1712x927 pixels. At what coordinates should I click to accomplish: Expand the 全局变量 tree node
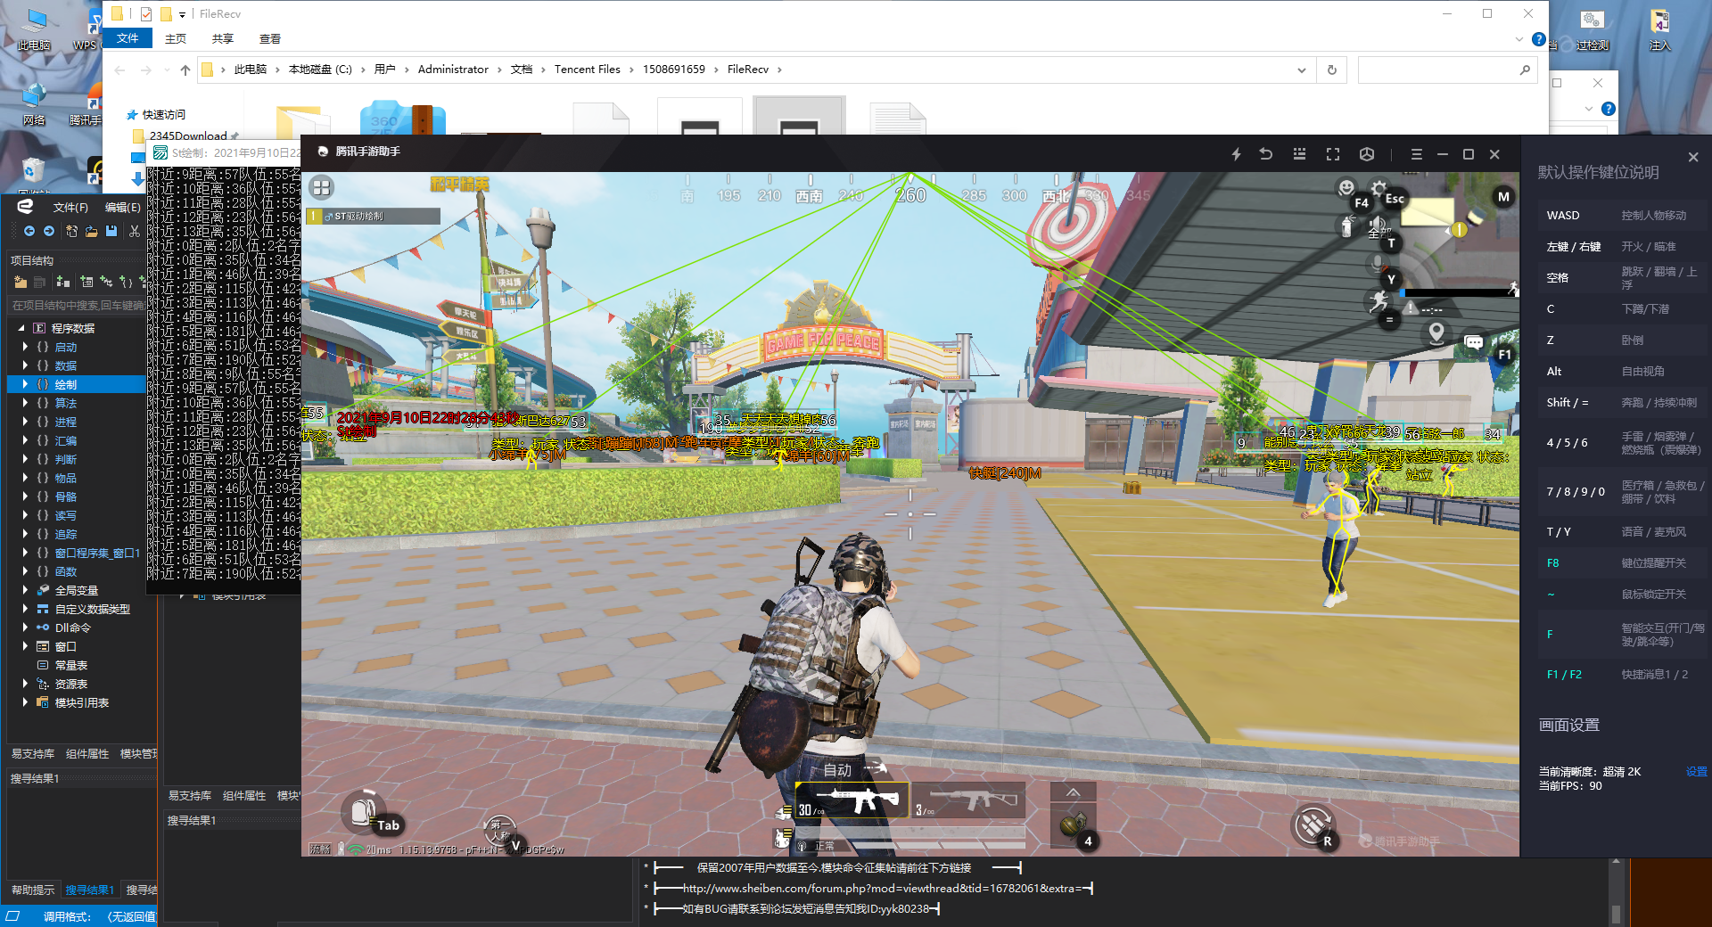tap(25, 590)
